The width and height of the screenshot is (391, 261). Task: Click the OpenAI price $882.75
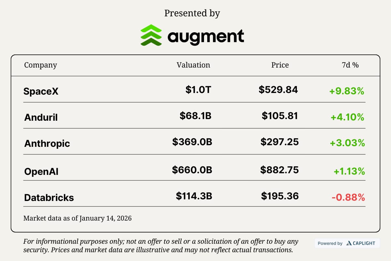pos(280,170)
